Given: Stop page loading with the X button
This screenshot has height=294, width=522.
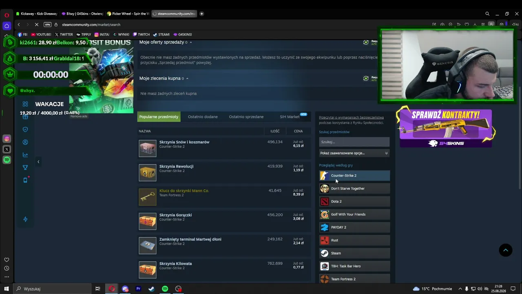Looking at the screenshot, I should pyautogui.click(x=36, y=24).
